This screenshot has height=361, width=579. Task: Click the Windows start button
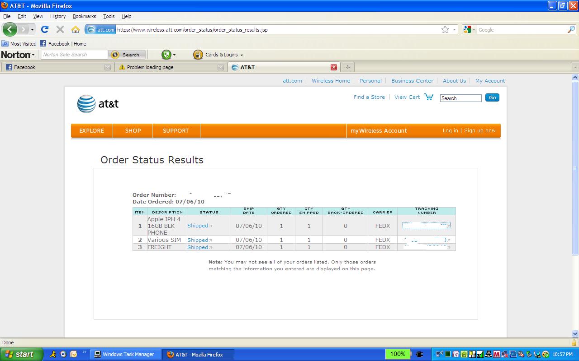click(x=21, y=354)
